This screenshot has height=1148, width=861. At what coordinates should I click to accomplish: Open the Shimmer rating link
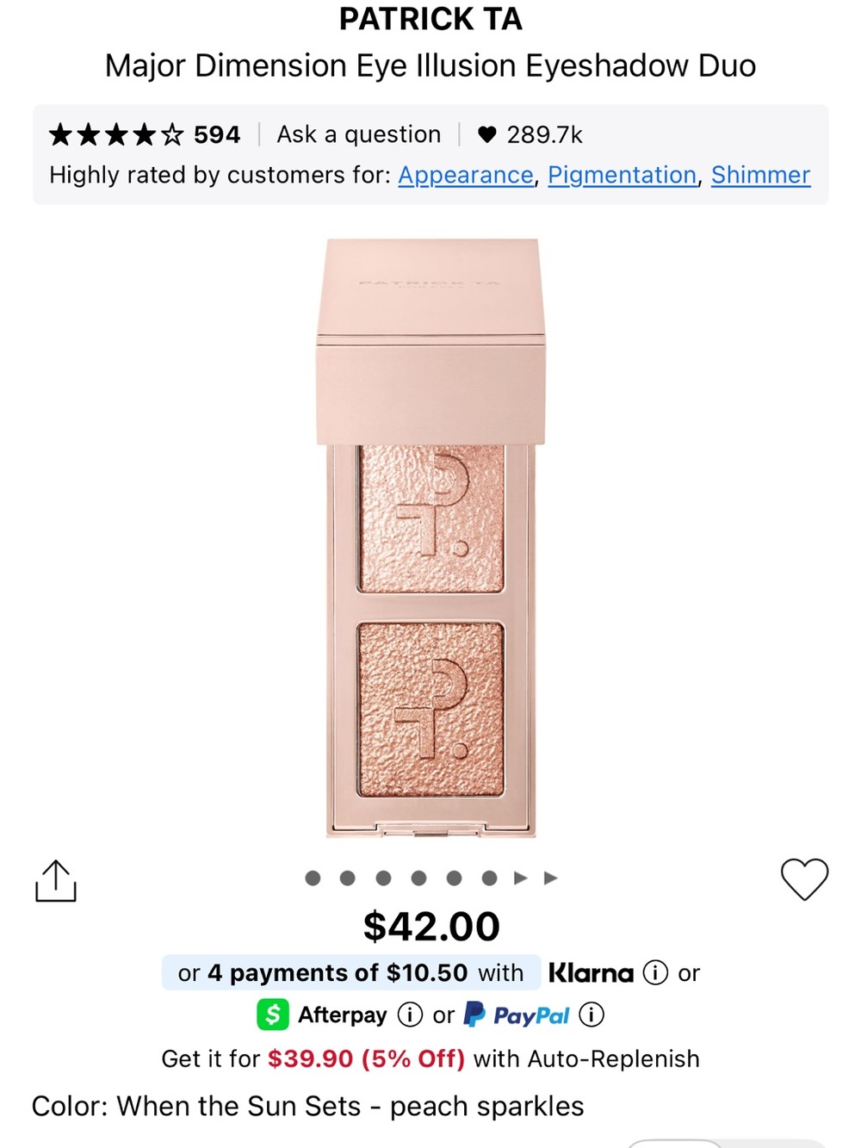[760, 175]
